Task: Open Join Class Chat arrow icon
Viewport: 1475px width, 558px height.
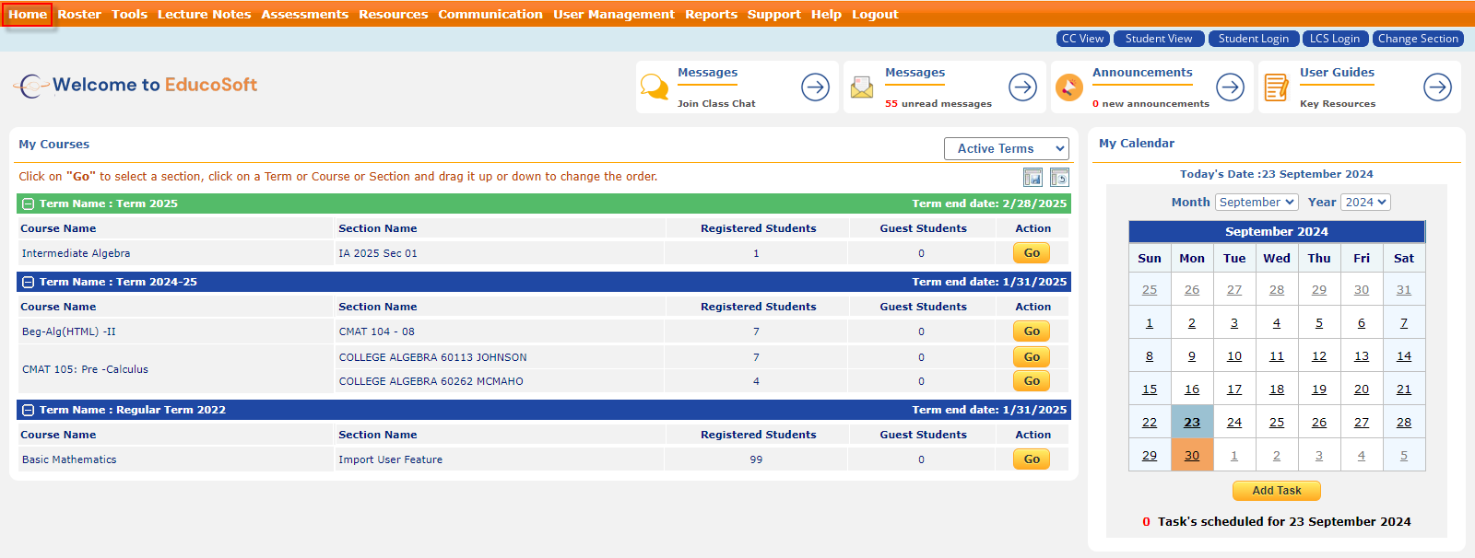Action: point(815,87)
